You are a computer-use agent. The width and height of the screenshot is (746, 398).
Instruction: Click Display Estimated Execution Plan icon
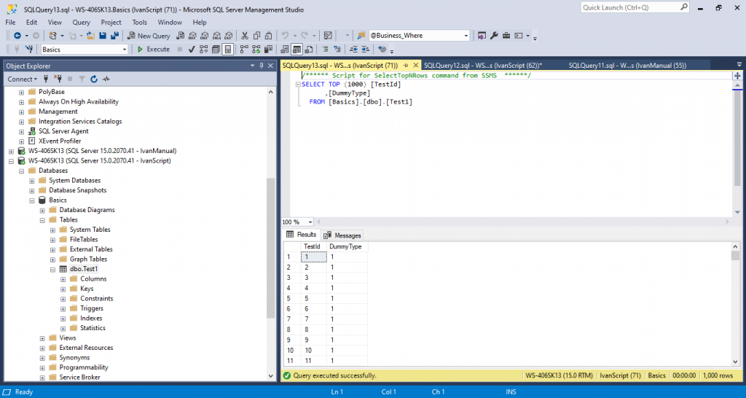pyautogui.click(x=204, y=49)
